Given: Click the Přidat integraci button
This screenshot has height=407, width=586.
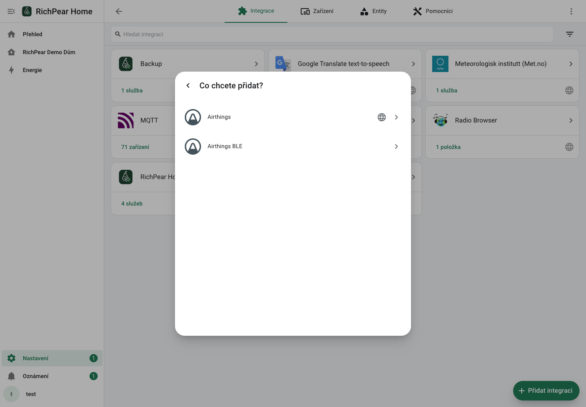Looking at the screenshot, I should [x=546, y=391].
